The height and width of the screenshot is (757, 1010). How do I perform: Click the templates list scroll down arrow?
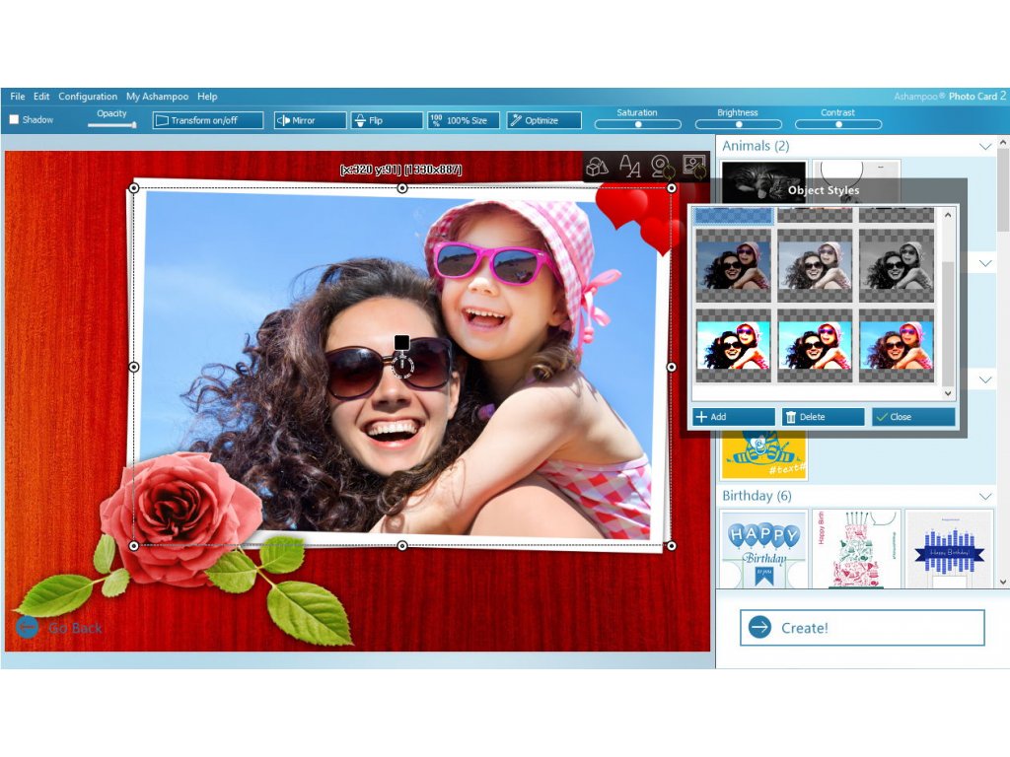tap(1003, 582)
